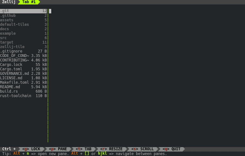Screen dimensions: 245x156
Task: Open PANE mode via <p>
Action: (x=58, y=149)
